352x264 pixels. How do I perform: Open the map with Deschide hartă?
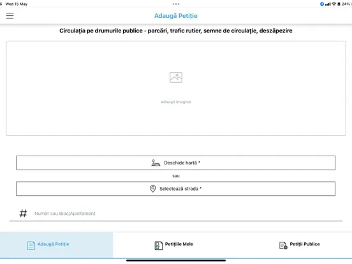176,163
